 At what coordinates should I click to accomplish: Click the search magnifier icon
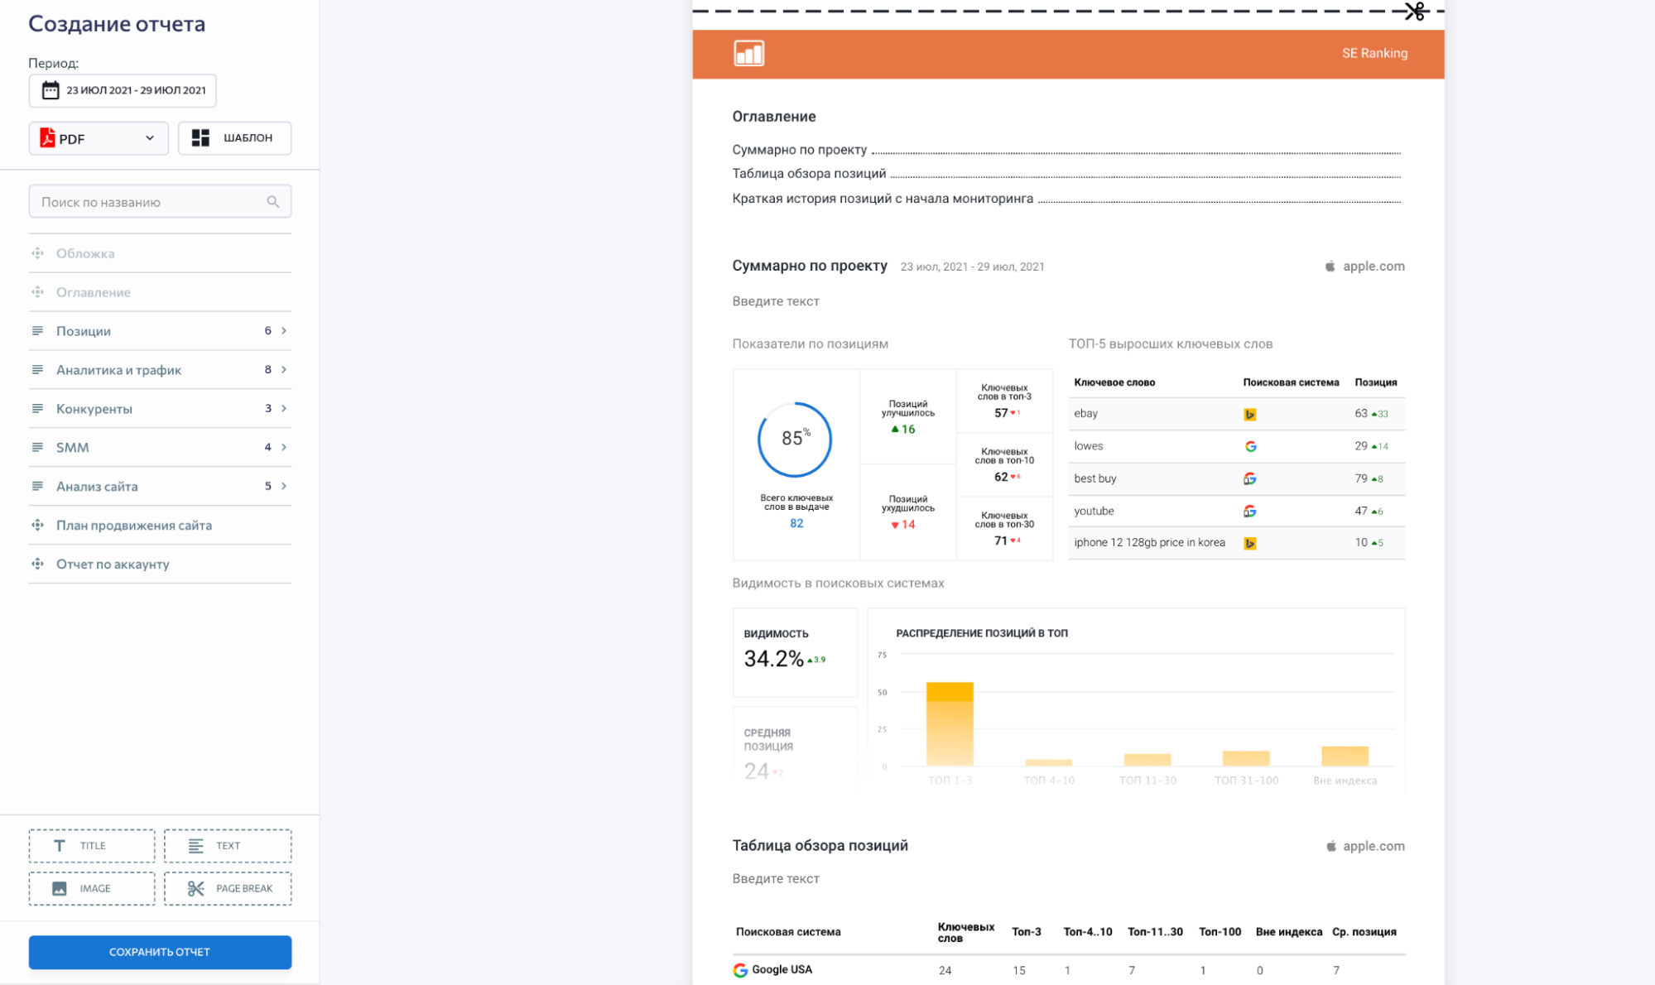click(272, 202)
